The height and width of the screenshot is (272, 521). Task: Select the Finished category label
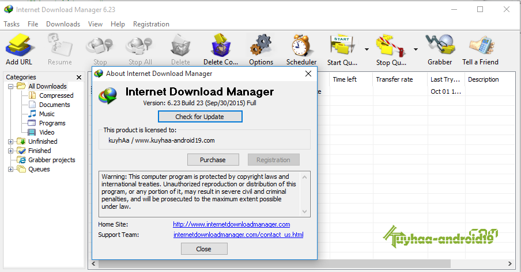coord(40,151)
